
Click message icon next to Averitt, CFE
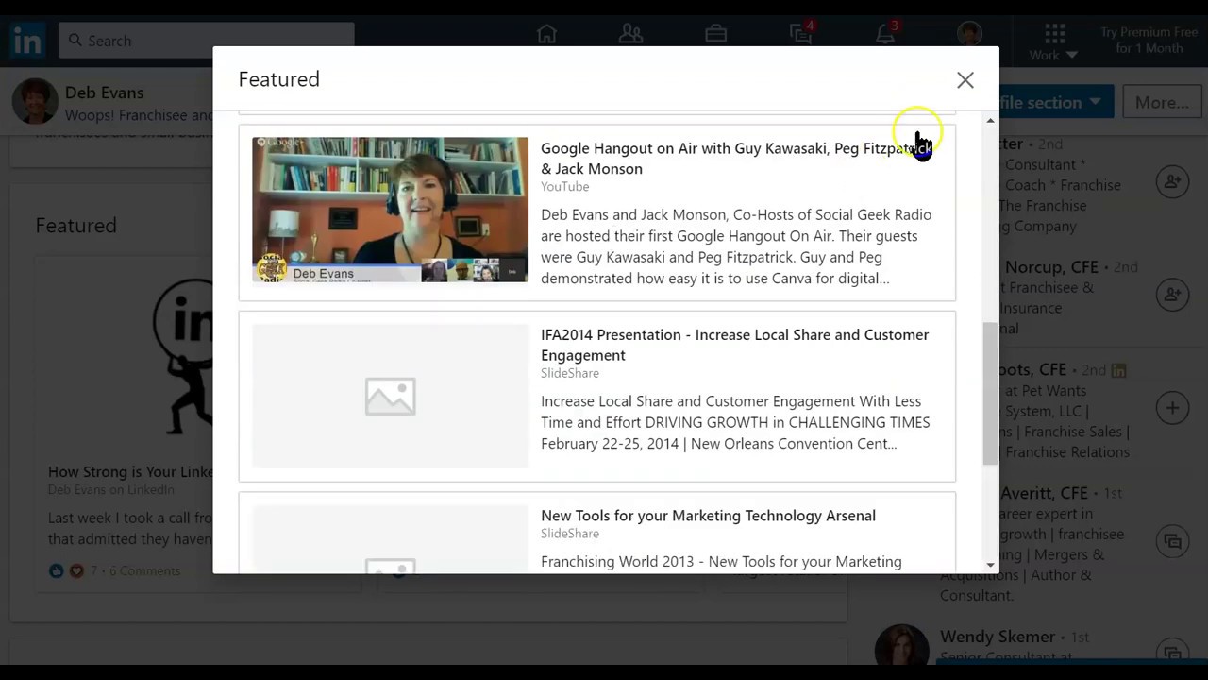tap(1172, 541)
